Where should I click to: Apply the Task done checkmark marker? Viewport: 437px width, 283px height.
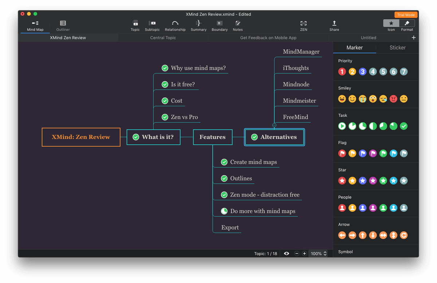pos(403,126)
